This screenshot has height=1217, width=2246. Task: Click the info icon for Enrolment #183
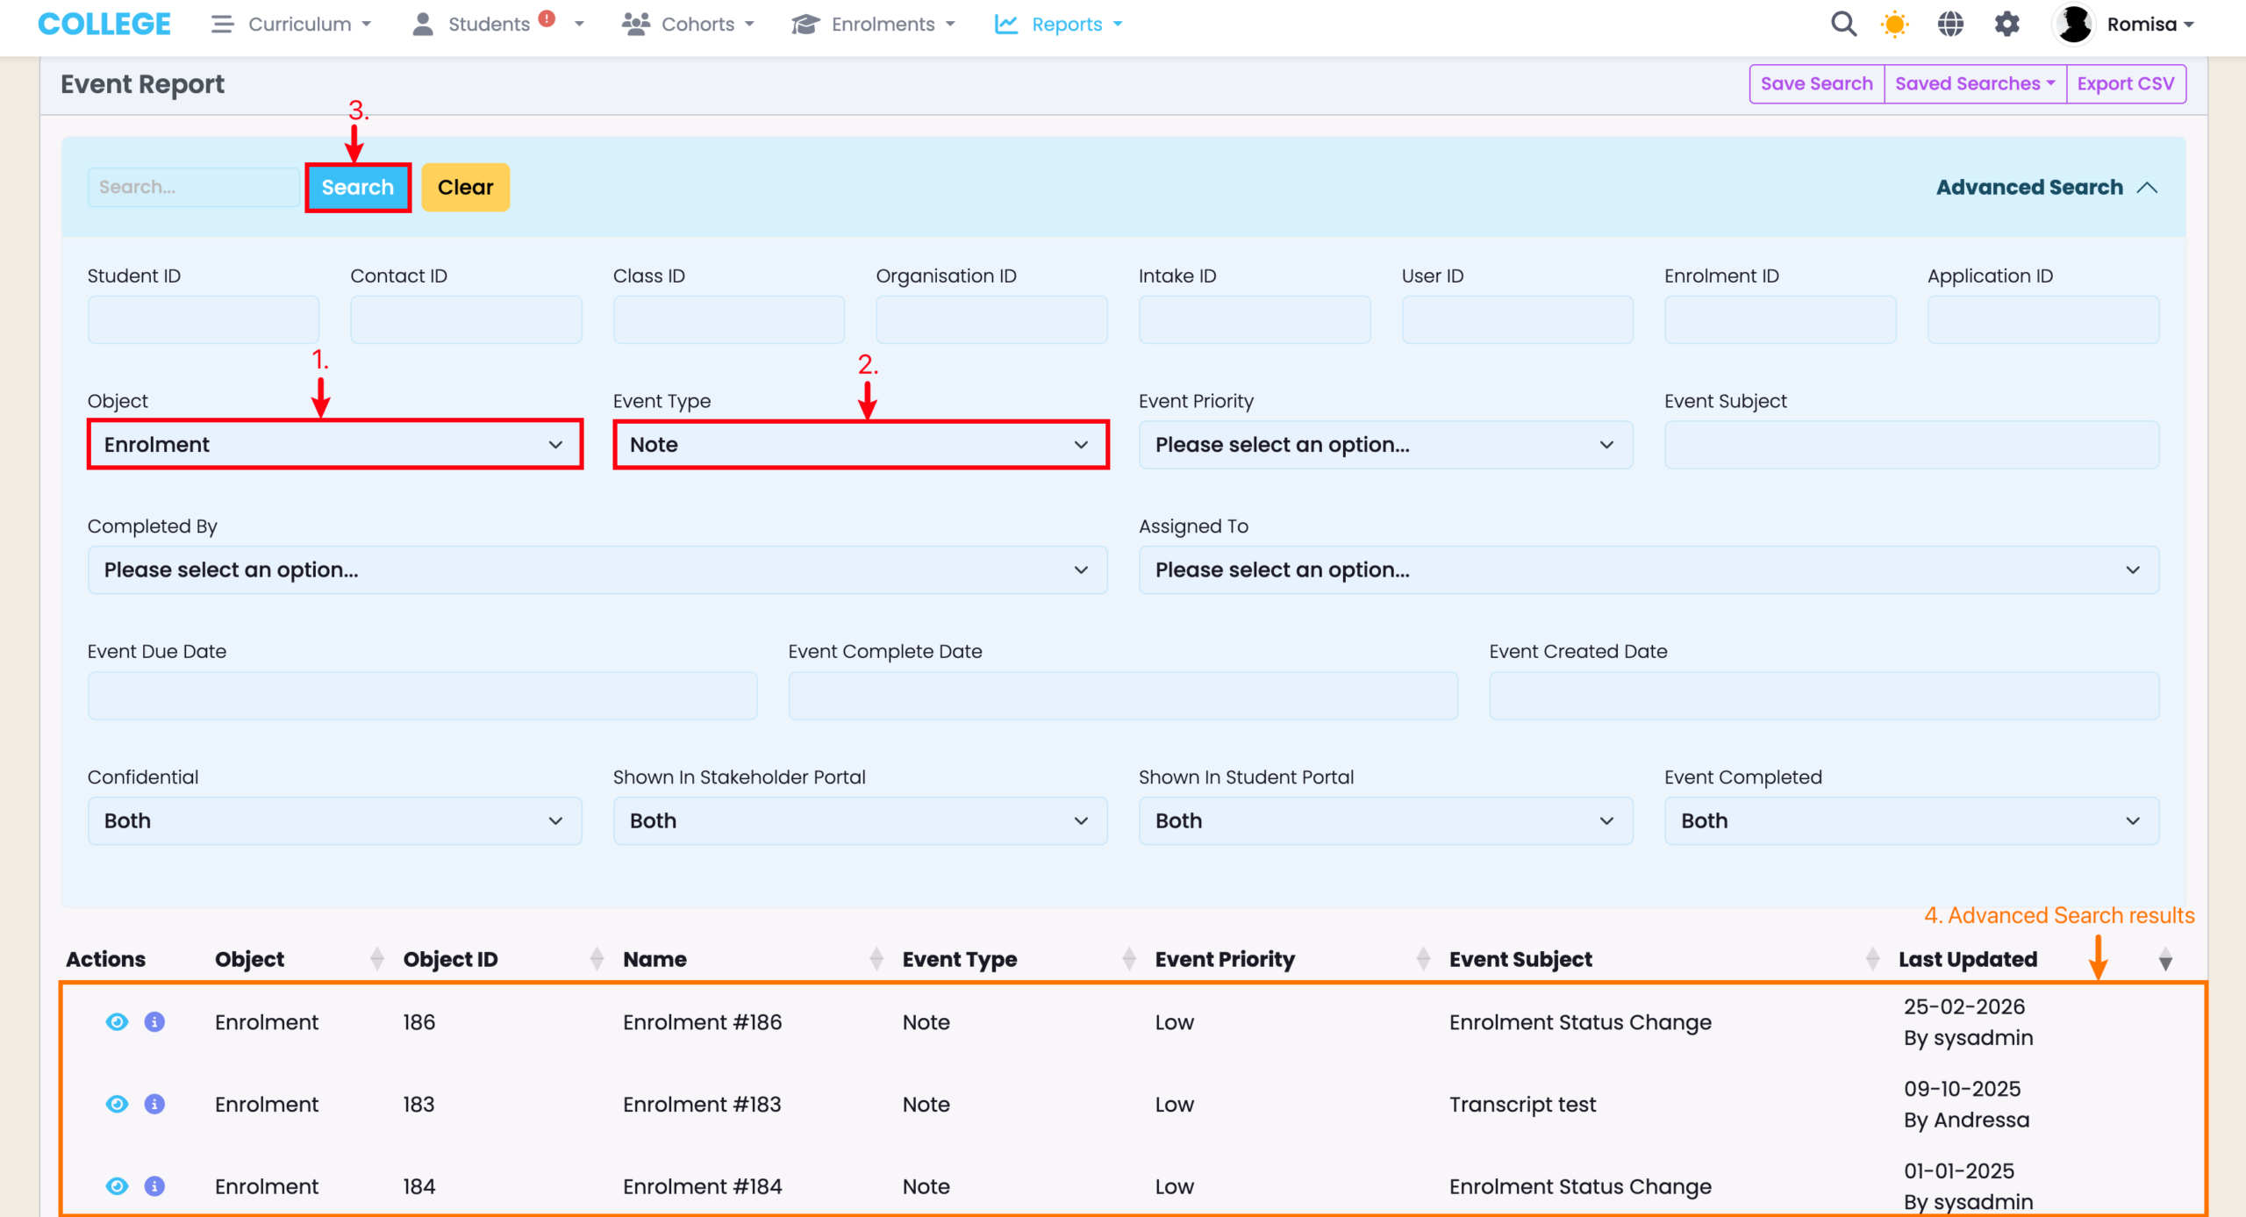coord(154,1104)
